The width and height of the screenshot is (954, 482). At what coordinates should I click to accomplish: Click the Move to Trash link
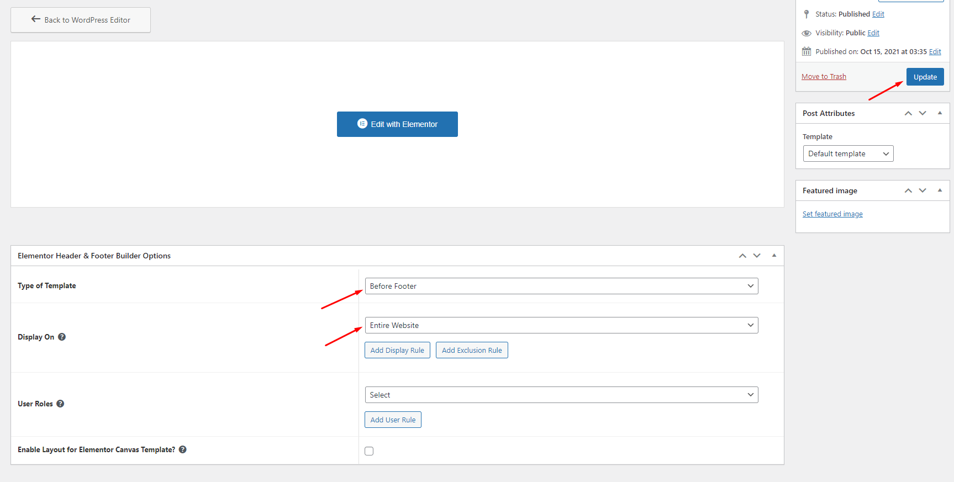coord(824,77)
